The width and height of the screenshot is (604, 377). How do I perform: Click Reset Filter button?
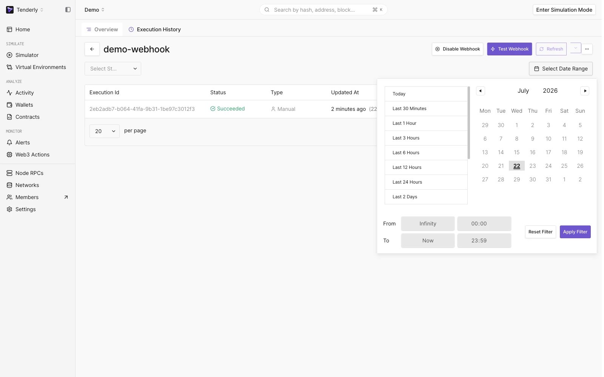click(x=540, y=232)
